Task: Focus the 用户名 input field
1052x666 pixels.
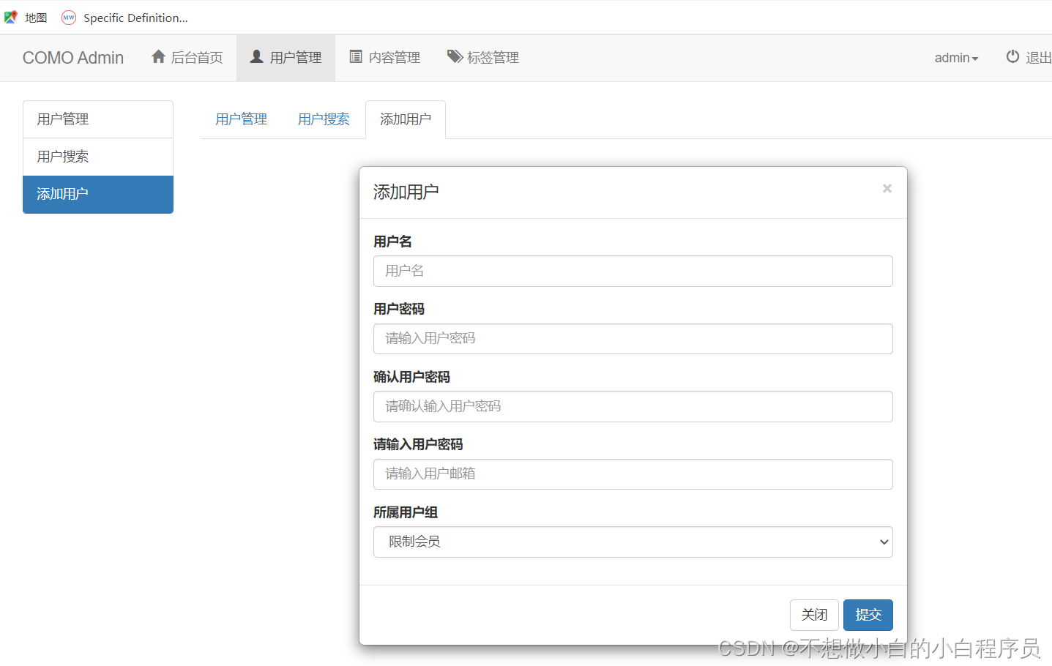Action: [633, 271]
